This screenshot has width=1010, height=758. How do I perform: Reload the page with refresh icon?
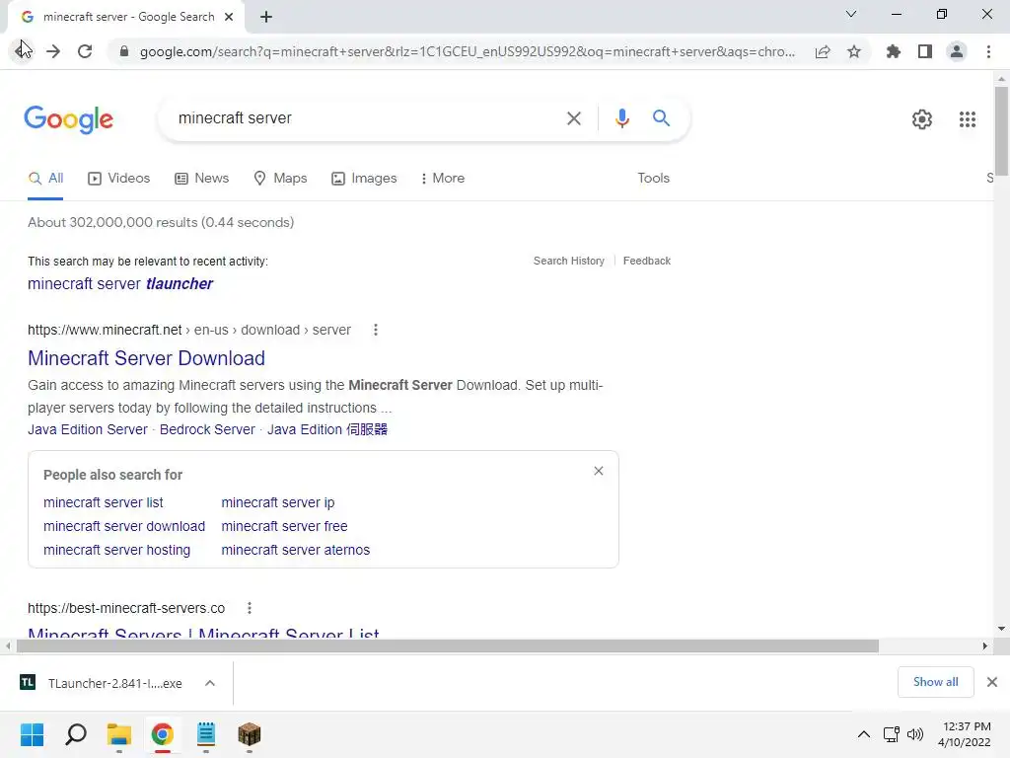tap(85, 51)
